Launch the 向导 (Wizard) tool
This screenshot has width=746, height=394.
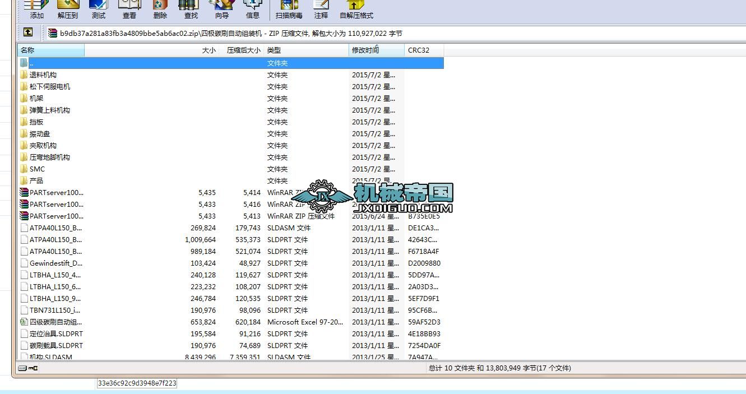(222, 6)
